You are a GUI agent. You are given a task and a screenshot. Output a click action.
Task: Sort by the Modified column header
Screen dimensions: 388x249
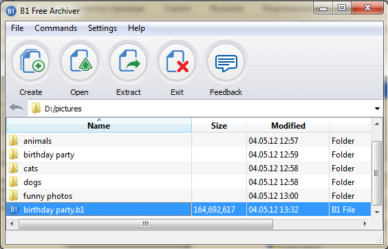pyautogui.click(x=288, y=125)
